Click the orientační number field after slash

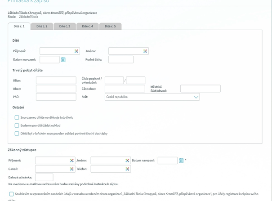[x=136, y=80]
